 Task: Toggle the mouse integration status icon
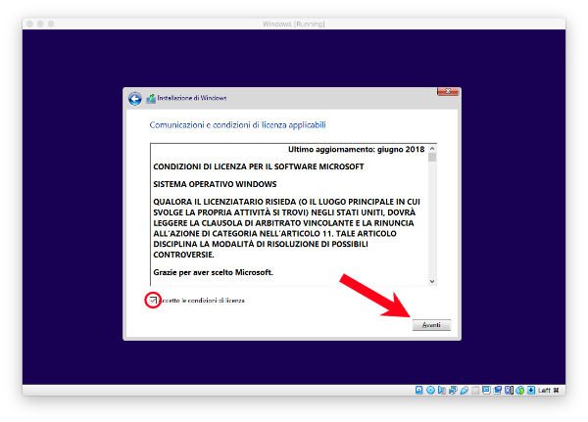[x=520, y=390]
